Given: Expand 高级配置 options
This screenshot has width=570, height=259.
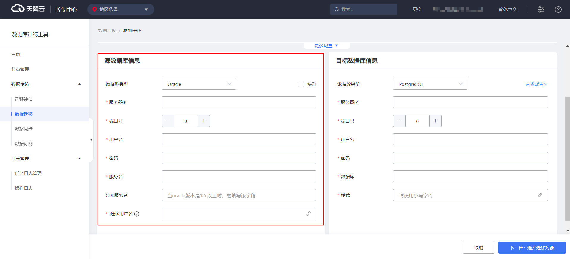Looking at the screenshot, I should coord(536,84).
